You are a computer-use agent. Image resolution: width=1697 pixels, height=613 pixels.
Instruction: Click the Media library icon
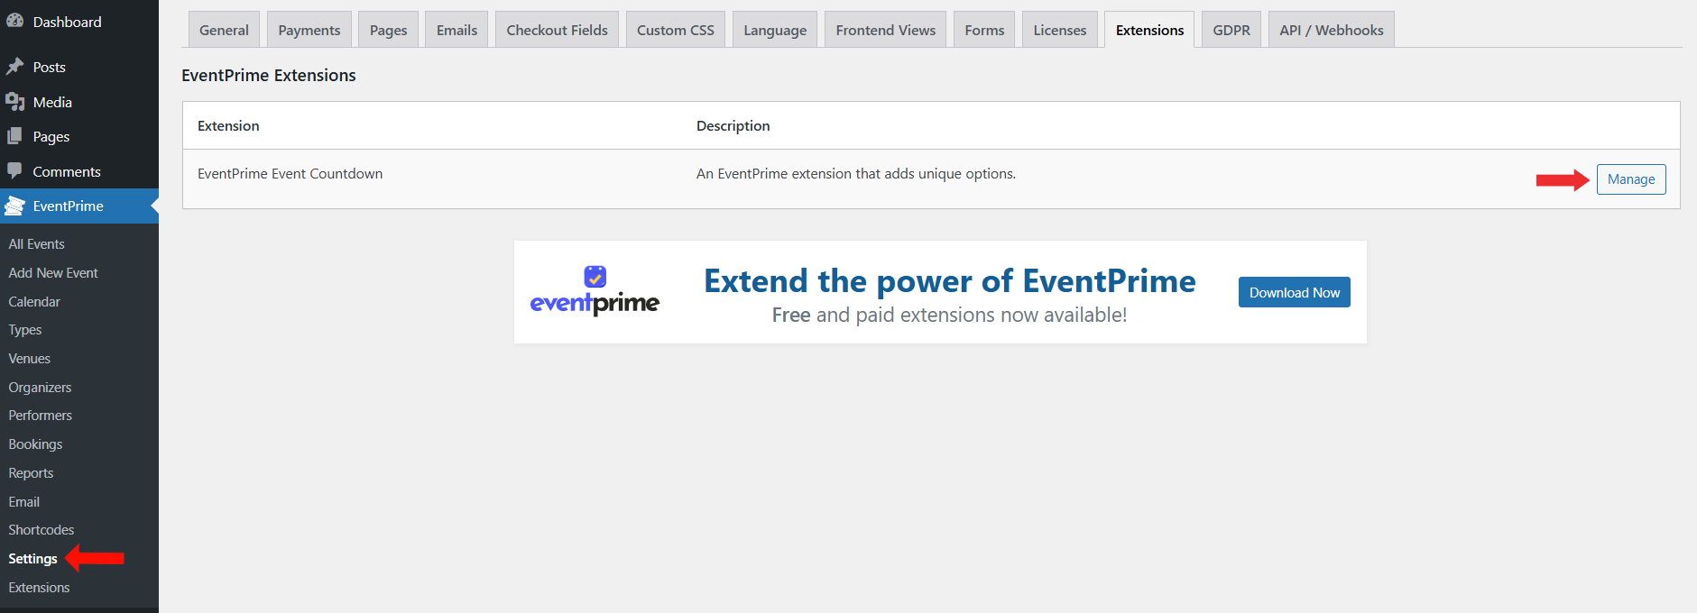[14, 102]
